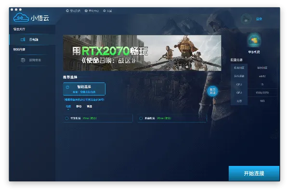Click the 登录 login link
Viewport: 289px width, 192px height.
pos(259,19)
